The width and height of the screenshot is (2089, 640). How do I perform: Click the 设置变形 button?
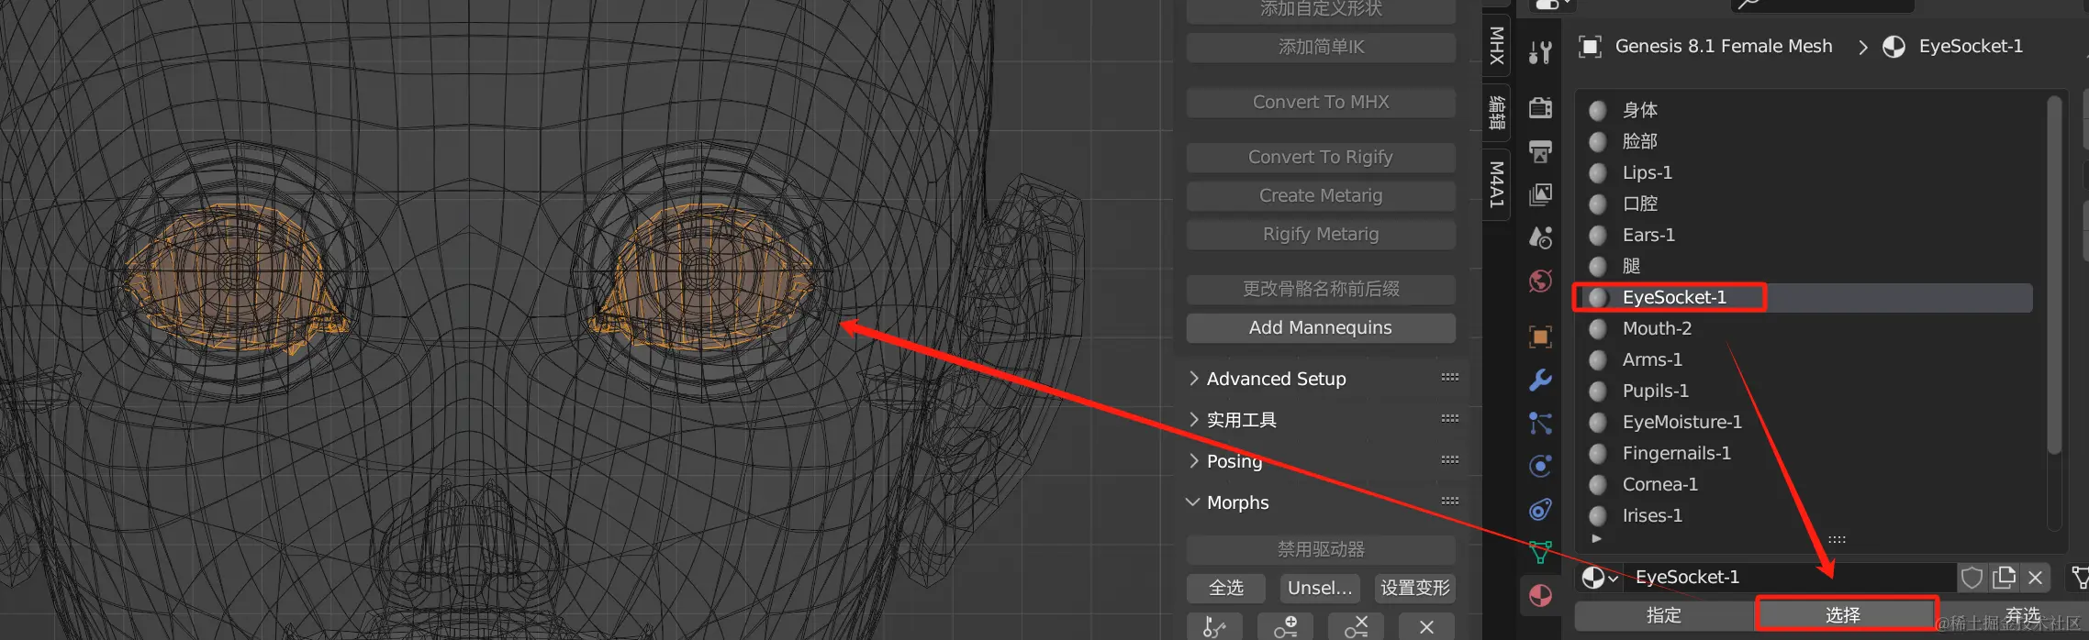[1415, 588]
